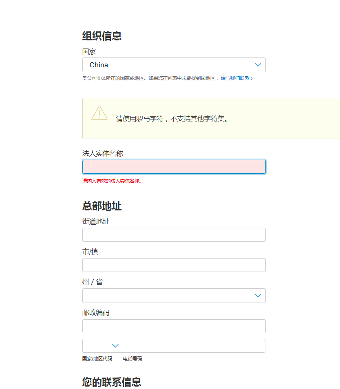
Task: Click the 请使用罗马字符 warning message text
Action: click(x=172, y=119)
